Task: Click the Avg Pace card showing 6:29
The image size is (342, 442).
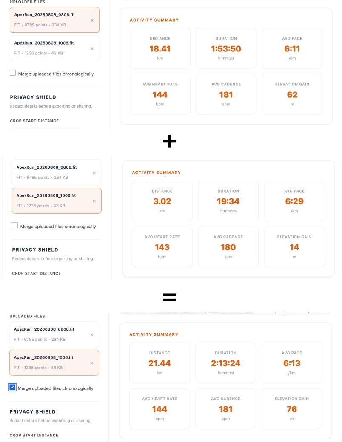Action: [294, 201]
